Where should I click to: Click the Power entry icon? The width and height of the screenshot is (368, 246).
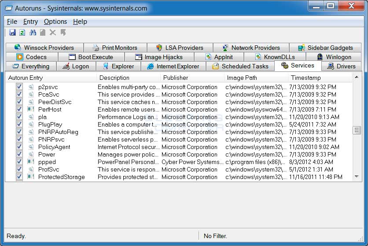click(x=31, y=154)
